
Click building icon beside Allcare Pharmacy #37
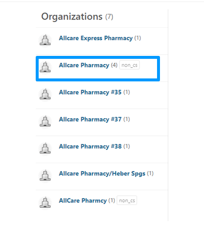[x=45, y=122]
